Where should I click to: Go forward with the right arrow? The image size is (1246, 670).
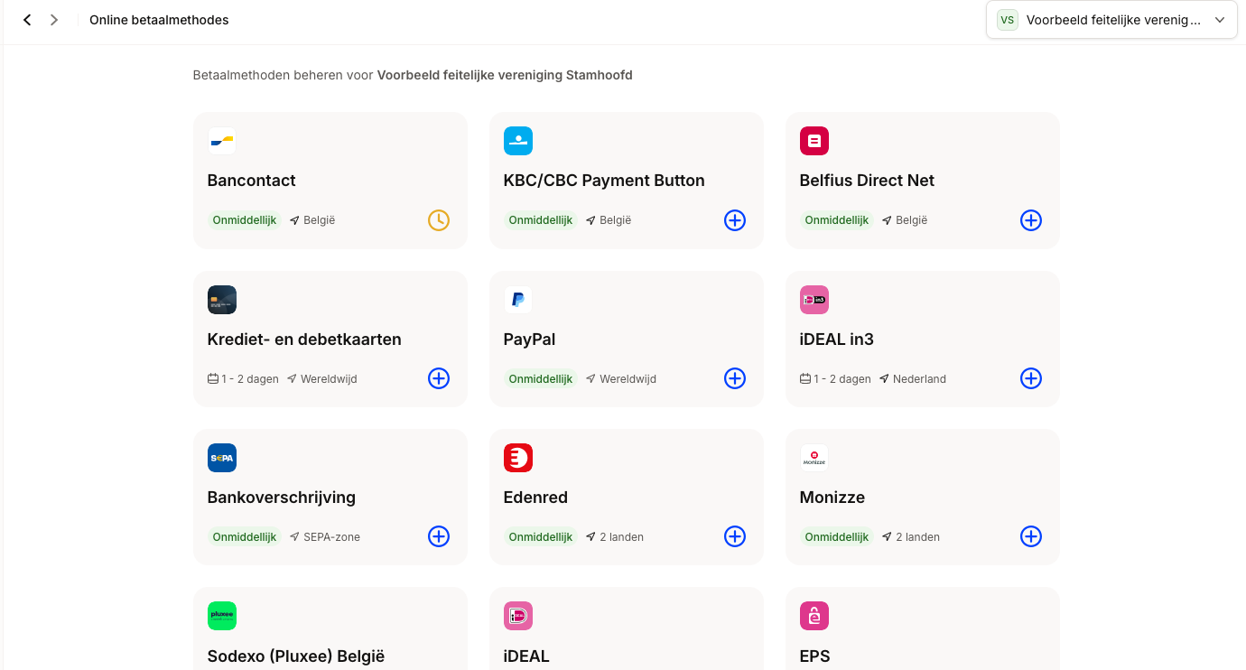[x=54, y=20]
